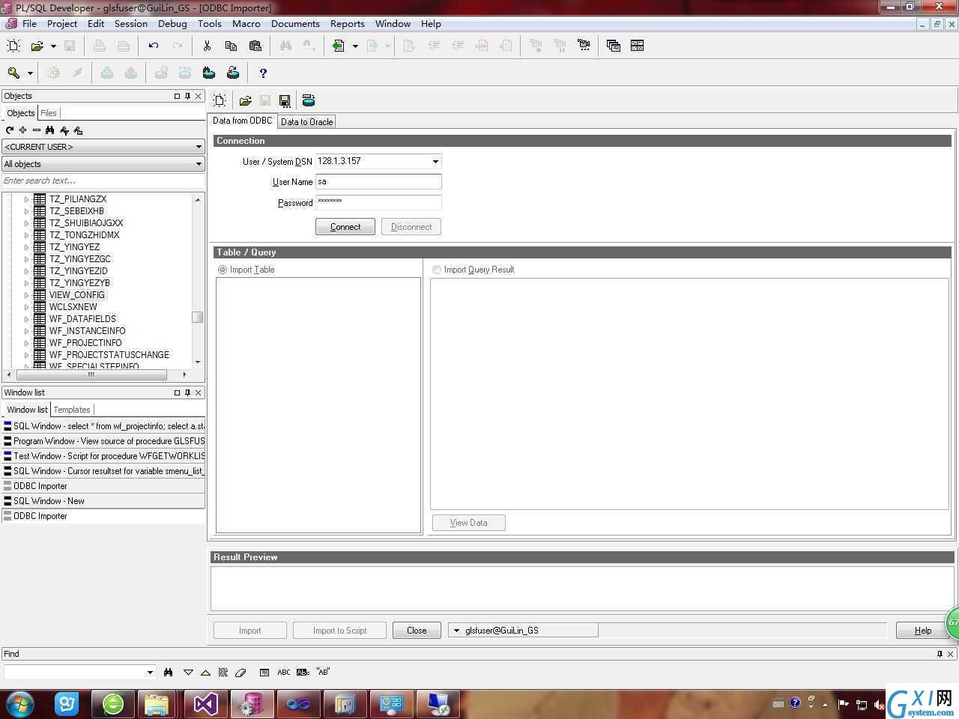Switch to the Templates tab
Viewport: 959px width, 719px height.
pos(72,410)
